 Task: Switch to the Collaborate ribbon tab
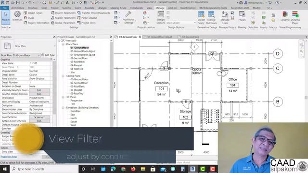[x=137, y=8]
